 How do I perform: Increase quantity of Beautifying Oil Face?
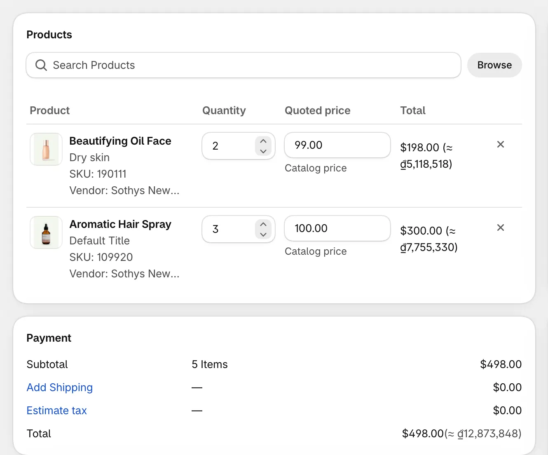pyautogui.click(x=263, y=141)
